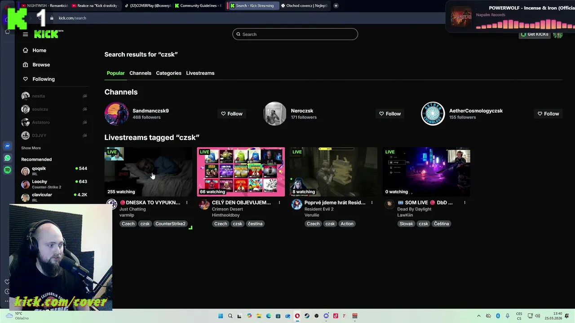Switch to Obchod covercz browser tab
The height and width of the screenshot is (323, 575).
pos(304,5)
